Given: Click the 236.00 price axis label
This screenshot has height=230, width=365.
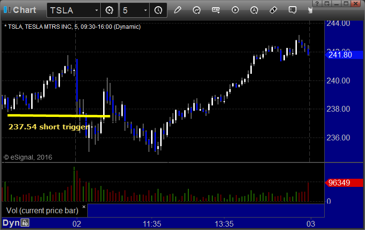Looking at the screenshot, I should [x=338, y=138].
